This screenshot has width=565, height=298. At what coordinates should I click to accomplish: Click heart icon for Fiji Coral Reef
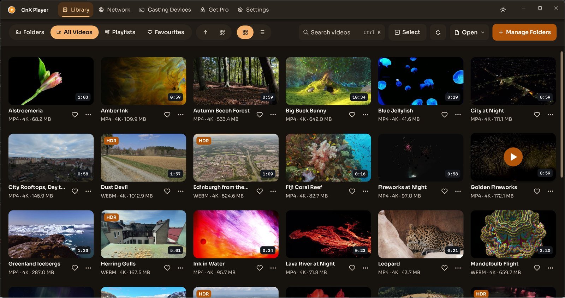[x=352, y=191]
